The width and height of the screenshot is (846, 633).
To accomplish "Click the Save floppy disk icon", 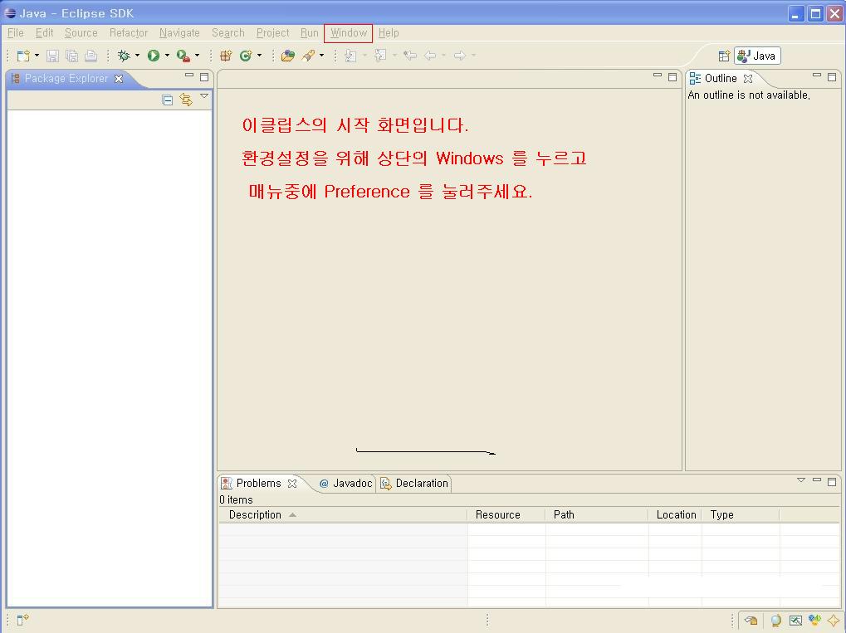I will click(52, 56).
